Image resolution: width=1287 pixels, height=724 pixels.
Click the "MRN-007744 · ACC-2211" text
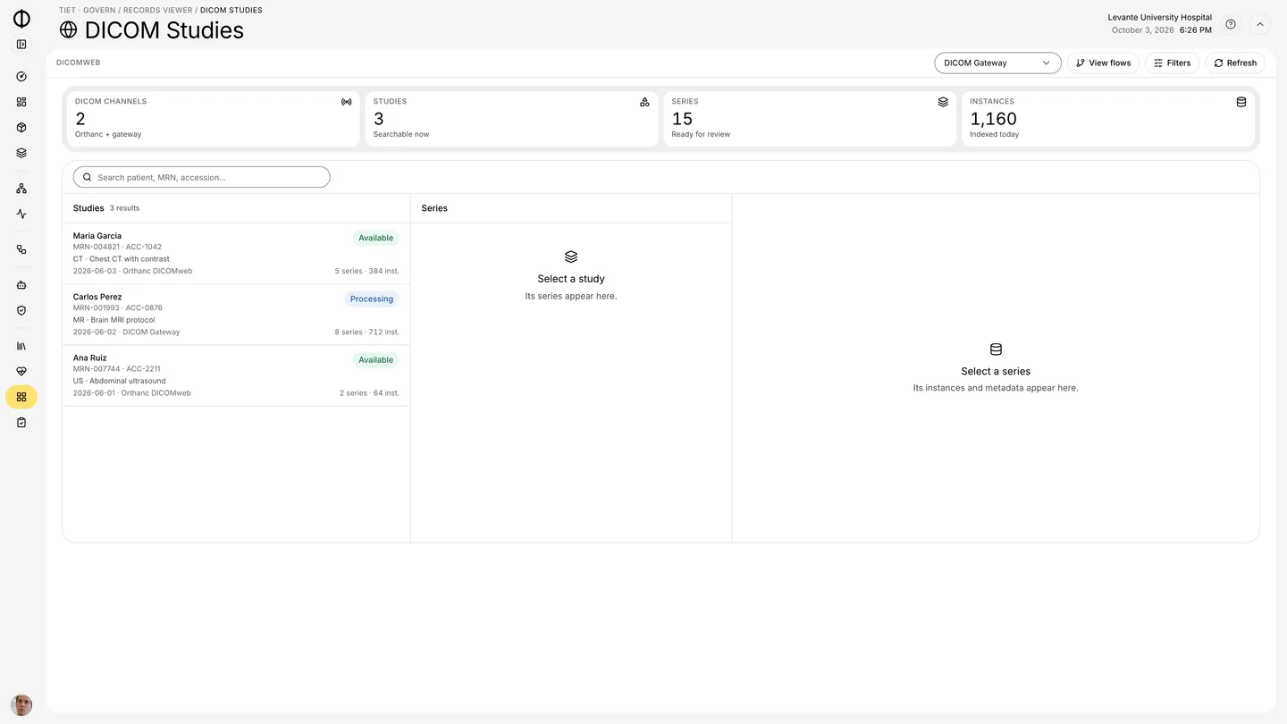tap(117, 368)
